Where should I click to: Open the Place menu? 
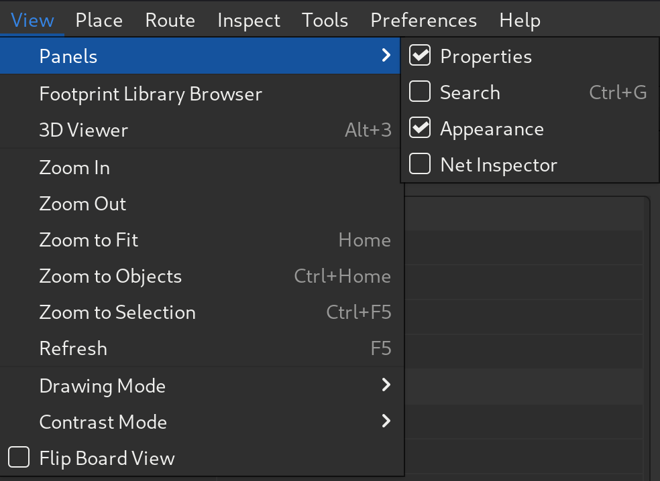pos(99,20)
